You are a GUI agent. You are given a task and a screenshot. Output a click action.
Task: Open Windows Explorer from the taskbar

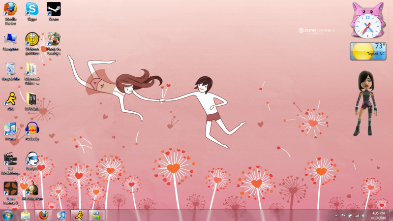pos(26,215)
